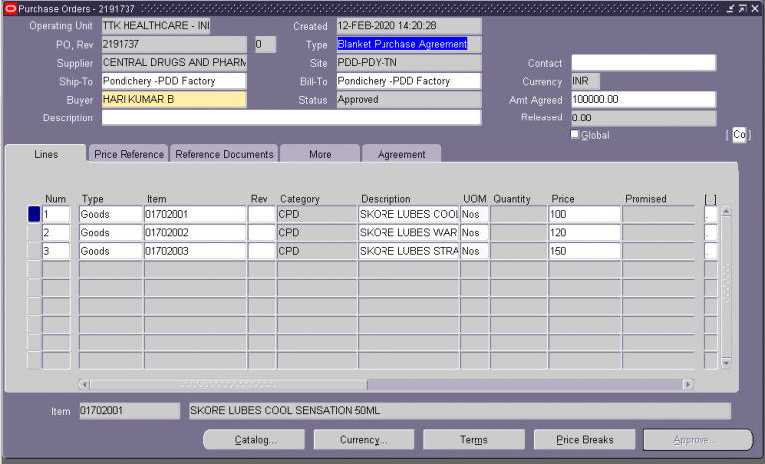
Task: Click SKORE LUBES COOL SENSATION 50ML description
Action: [x=460, y=411]
